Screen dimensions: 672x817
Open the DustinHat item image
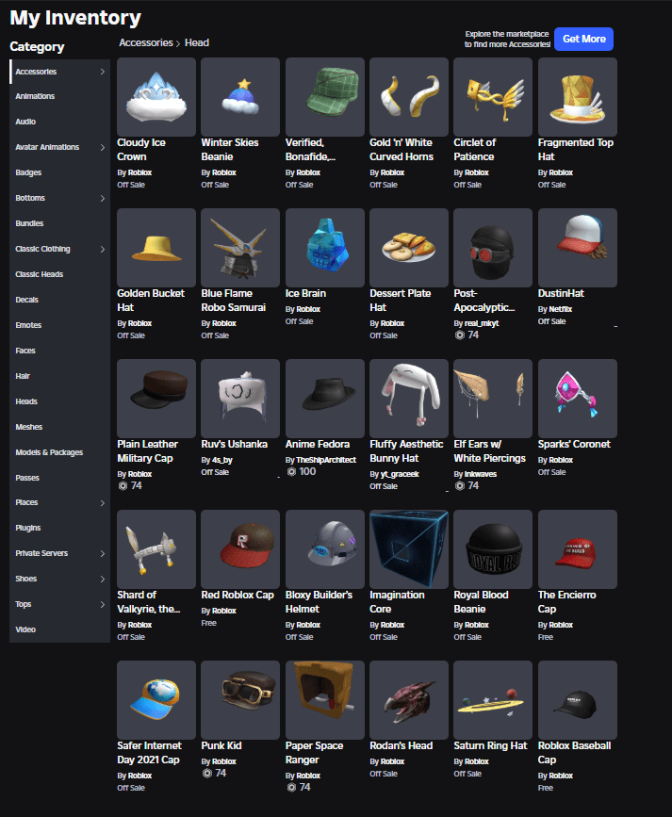pyautogui.click(x=577, y=248)
